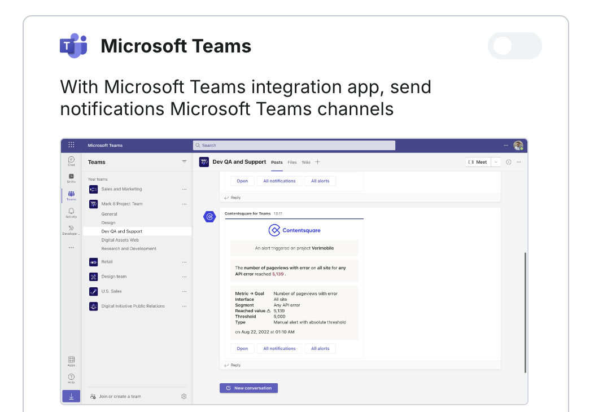This screenshot has height=412, width=594.
Task: Add a new tab with the plus icon
Action: [317, 162]
